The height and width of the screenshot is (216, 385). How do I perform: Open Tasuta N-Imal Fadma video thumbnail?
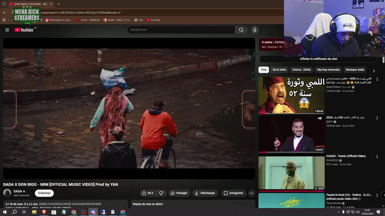point(291,200)
